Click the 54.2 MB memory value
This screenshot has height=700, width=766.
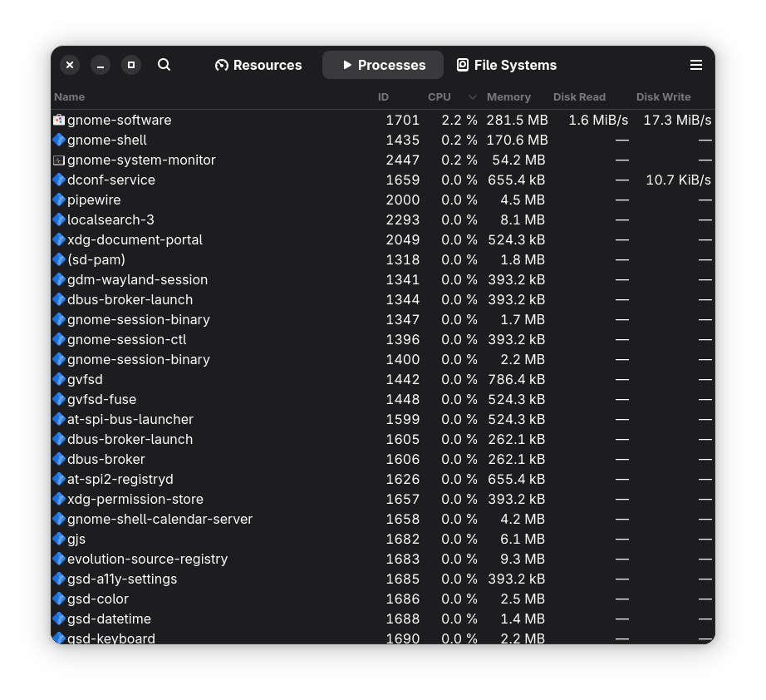pos(518,160)
